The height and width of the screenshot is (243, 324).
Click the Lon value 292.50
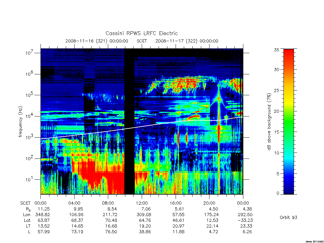point(245,215)
